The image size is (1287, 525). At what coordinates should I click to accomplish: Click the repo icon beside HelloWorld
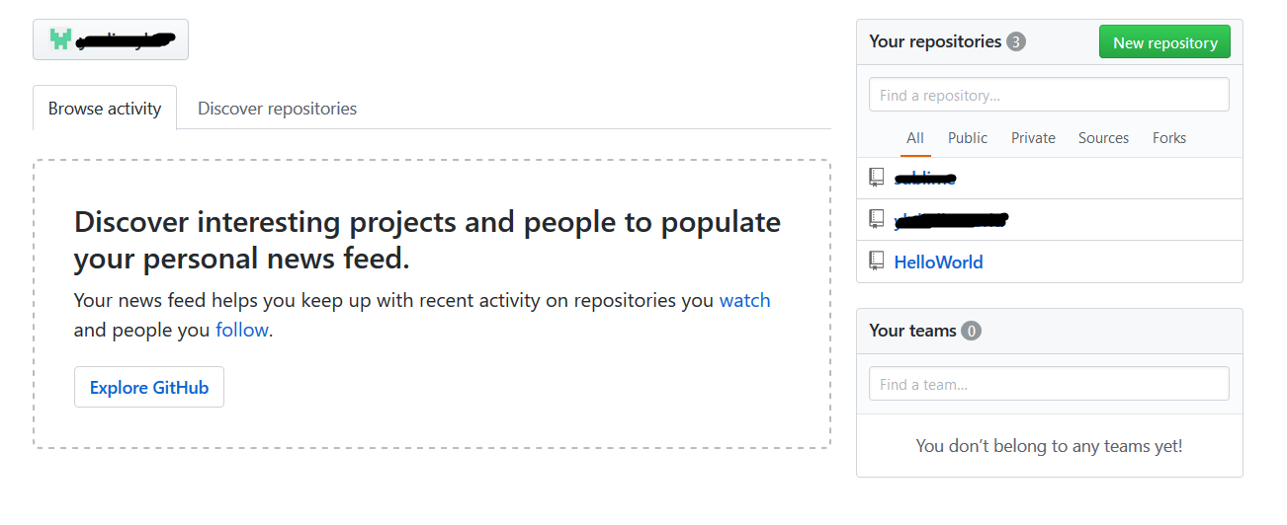pos(876,261)
